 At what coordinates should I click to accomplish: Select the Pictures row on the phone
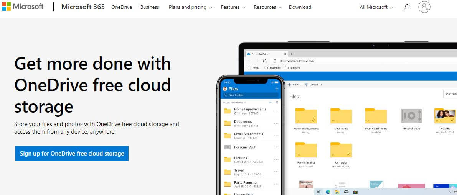coord(251,160)
